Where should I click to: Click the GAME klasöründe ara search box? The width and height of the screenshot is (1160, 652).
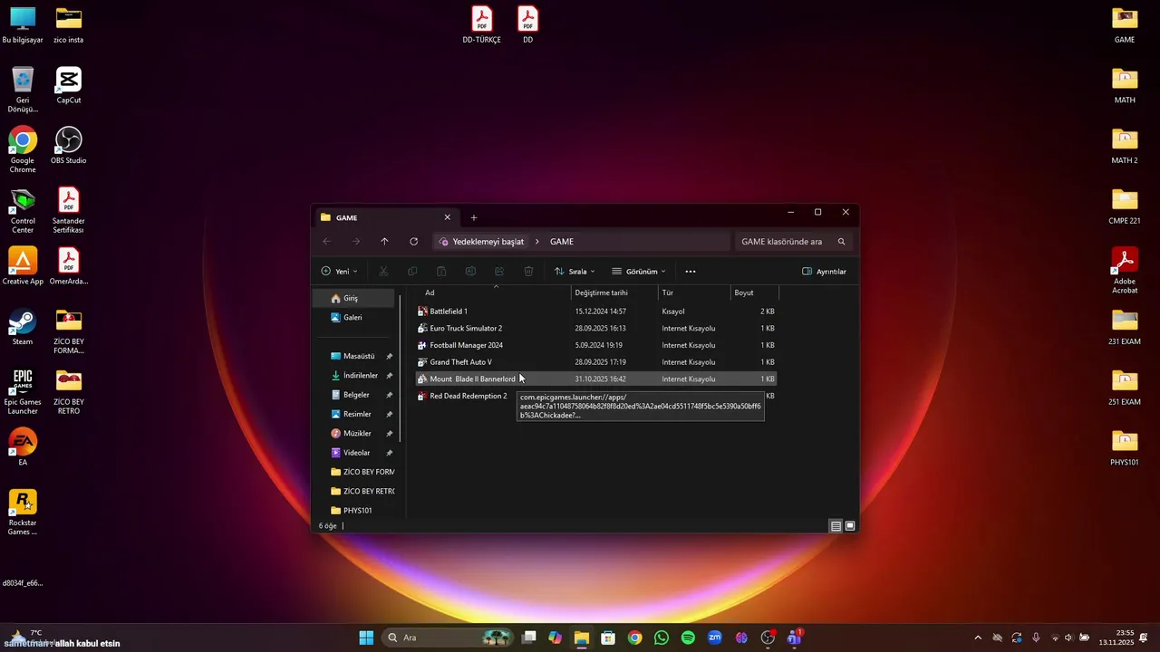coord(794,242)
